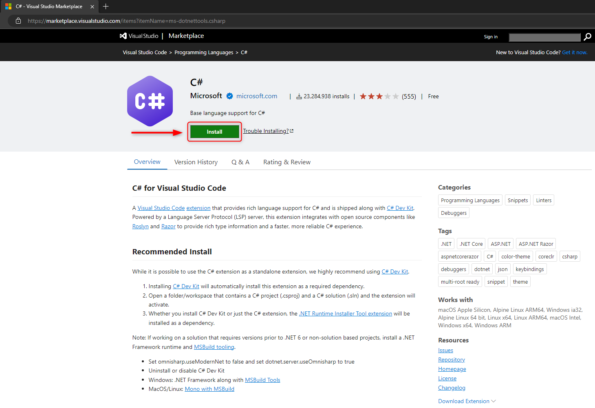595x408 pixels.
Task: Click the 'C# for Visual Studio Code' heading
Action: [179, 188]
